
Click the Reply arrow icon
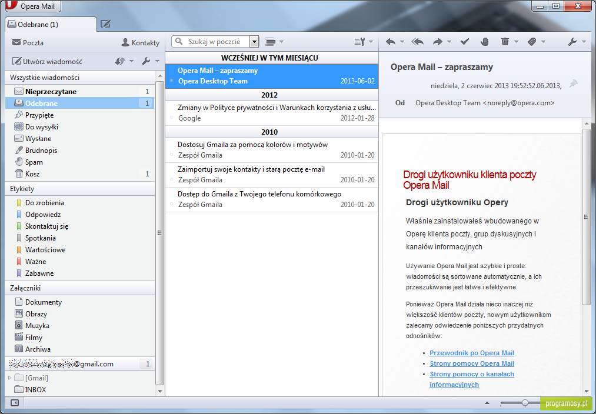click(391, 42)
